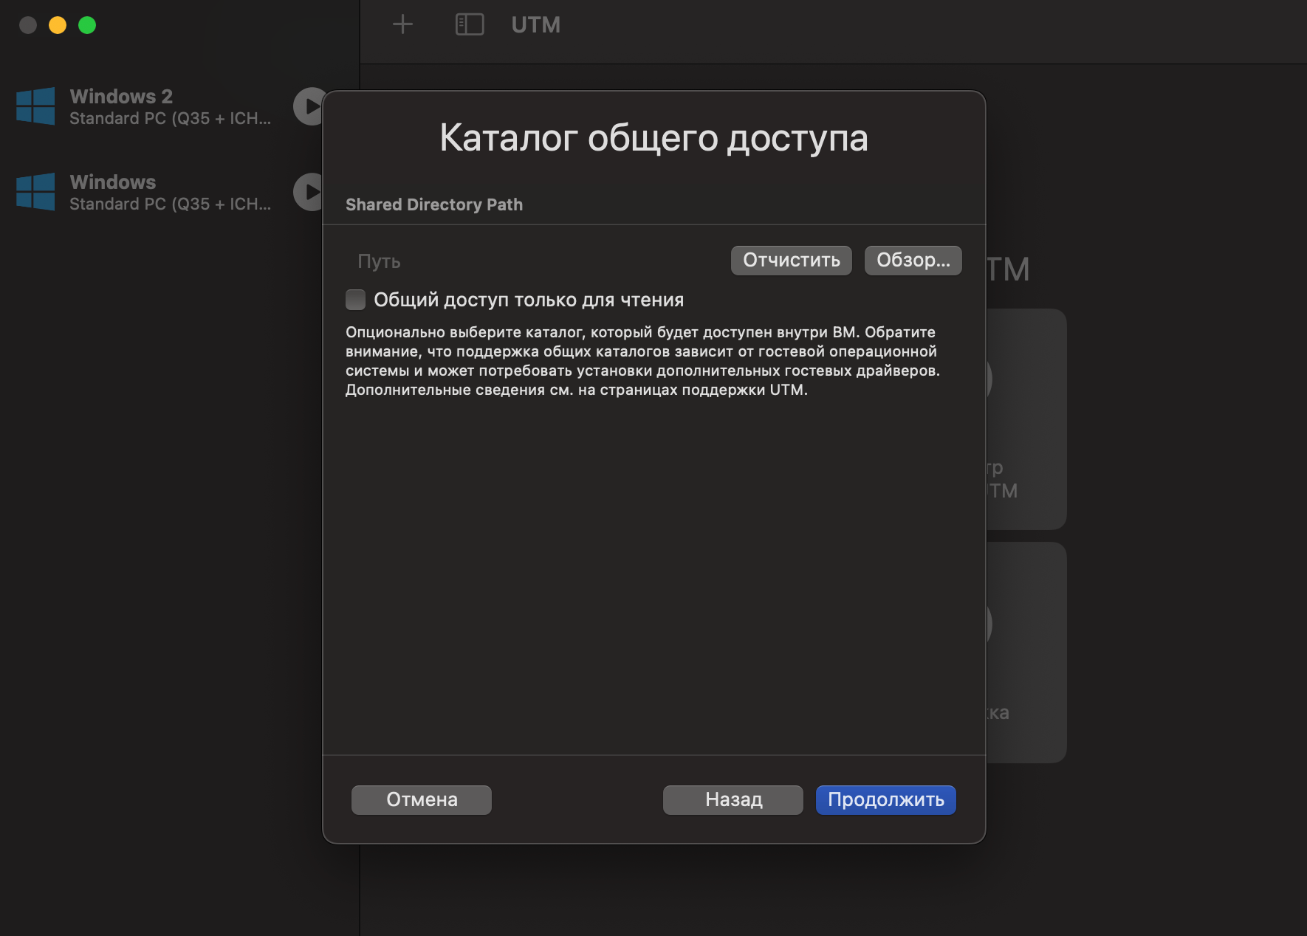Go back with the Назад button
This screenshot has height=936, width=1307.
[733, 800]
